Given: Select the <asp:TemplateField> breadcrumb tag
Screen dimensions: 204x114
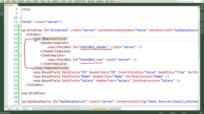Looking at the screenshot, I should click(x=100, y=109).
